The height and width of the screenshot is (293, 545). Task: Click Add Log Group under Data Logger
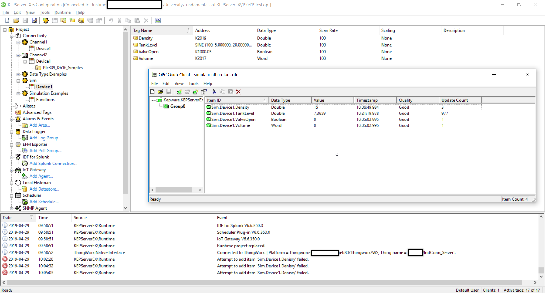pyautogui.click(x=45, y=138)
